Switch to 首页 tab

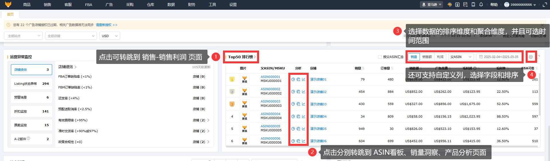(10, 14)
